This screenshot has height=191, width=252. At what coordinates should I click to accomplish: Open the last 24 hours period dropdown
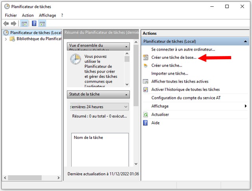pyautogui.click(x=126, y=107)
